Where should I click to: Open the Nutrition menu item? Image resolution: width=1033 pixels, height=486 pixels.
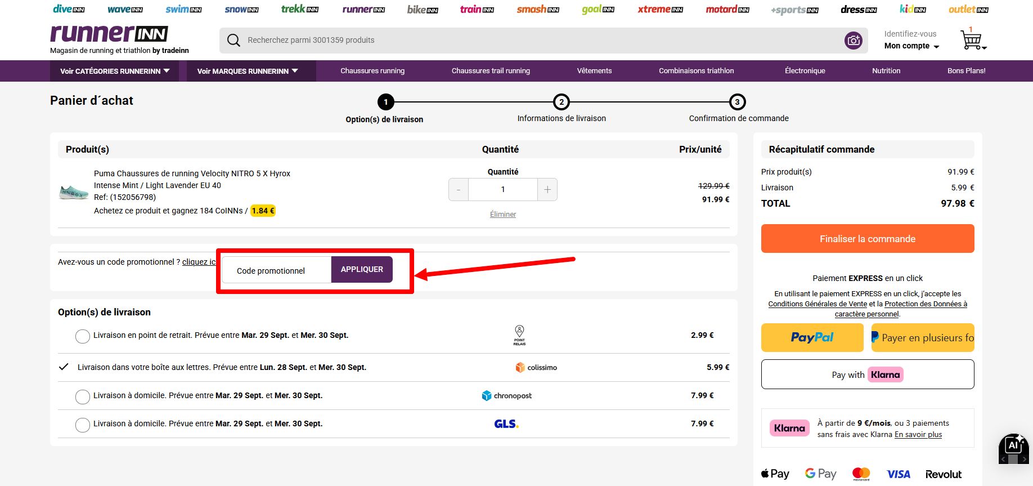pos(886,71)
